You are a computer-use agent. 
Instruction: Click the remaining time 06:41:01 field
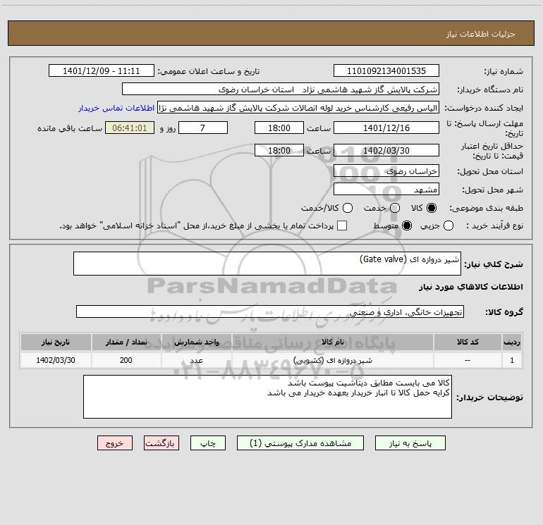130,128
